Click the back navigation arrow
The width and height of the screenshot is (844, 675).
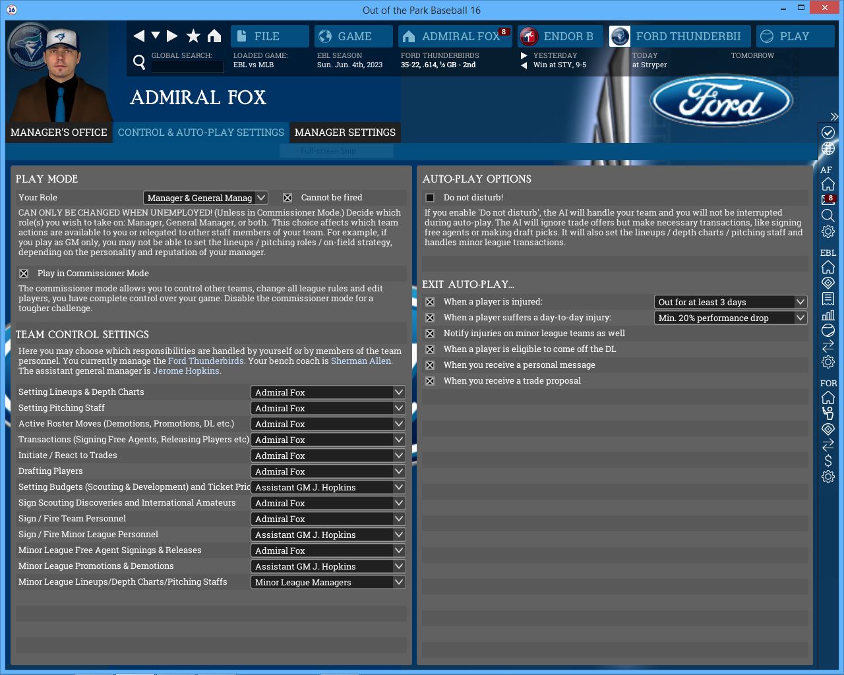138,36
